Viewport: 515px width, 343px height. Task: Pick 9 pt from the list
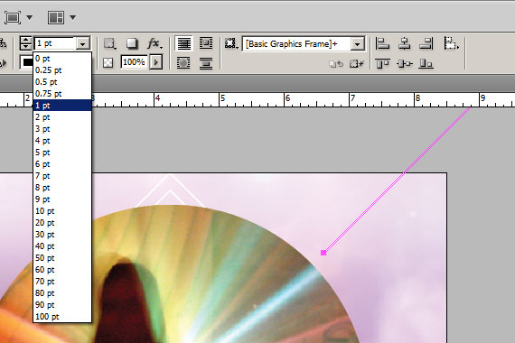[x=62, y=199]
